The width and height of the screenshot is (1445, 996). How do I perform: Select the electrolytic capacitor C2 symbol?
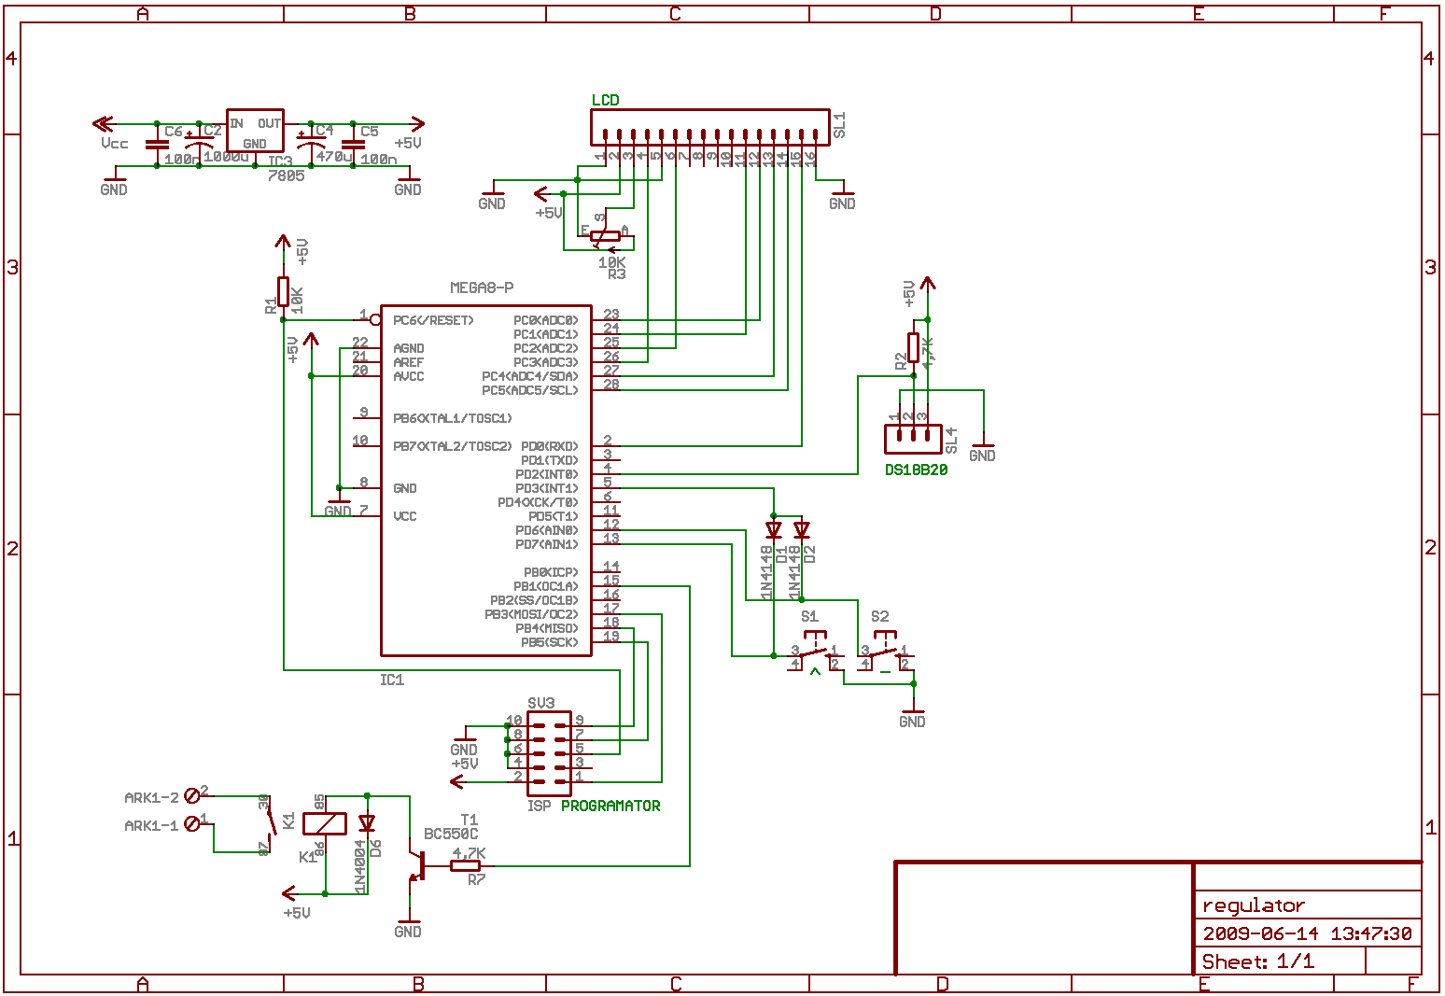[x=198, y=141]
